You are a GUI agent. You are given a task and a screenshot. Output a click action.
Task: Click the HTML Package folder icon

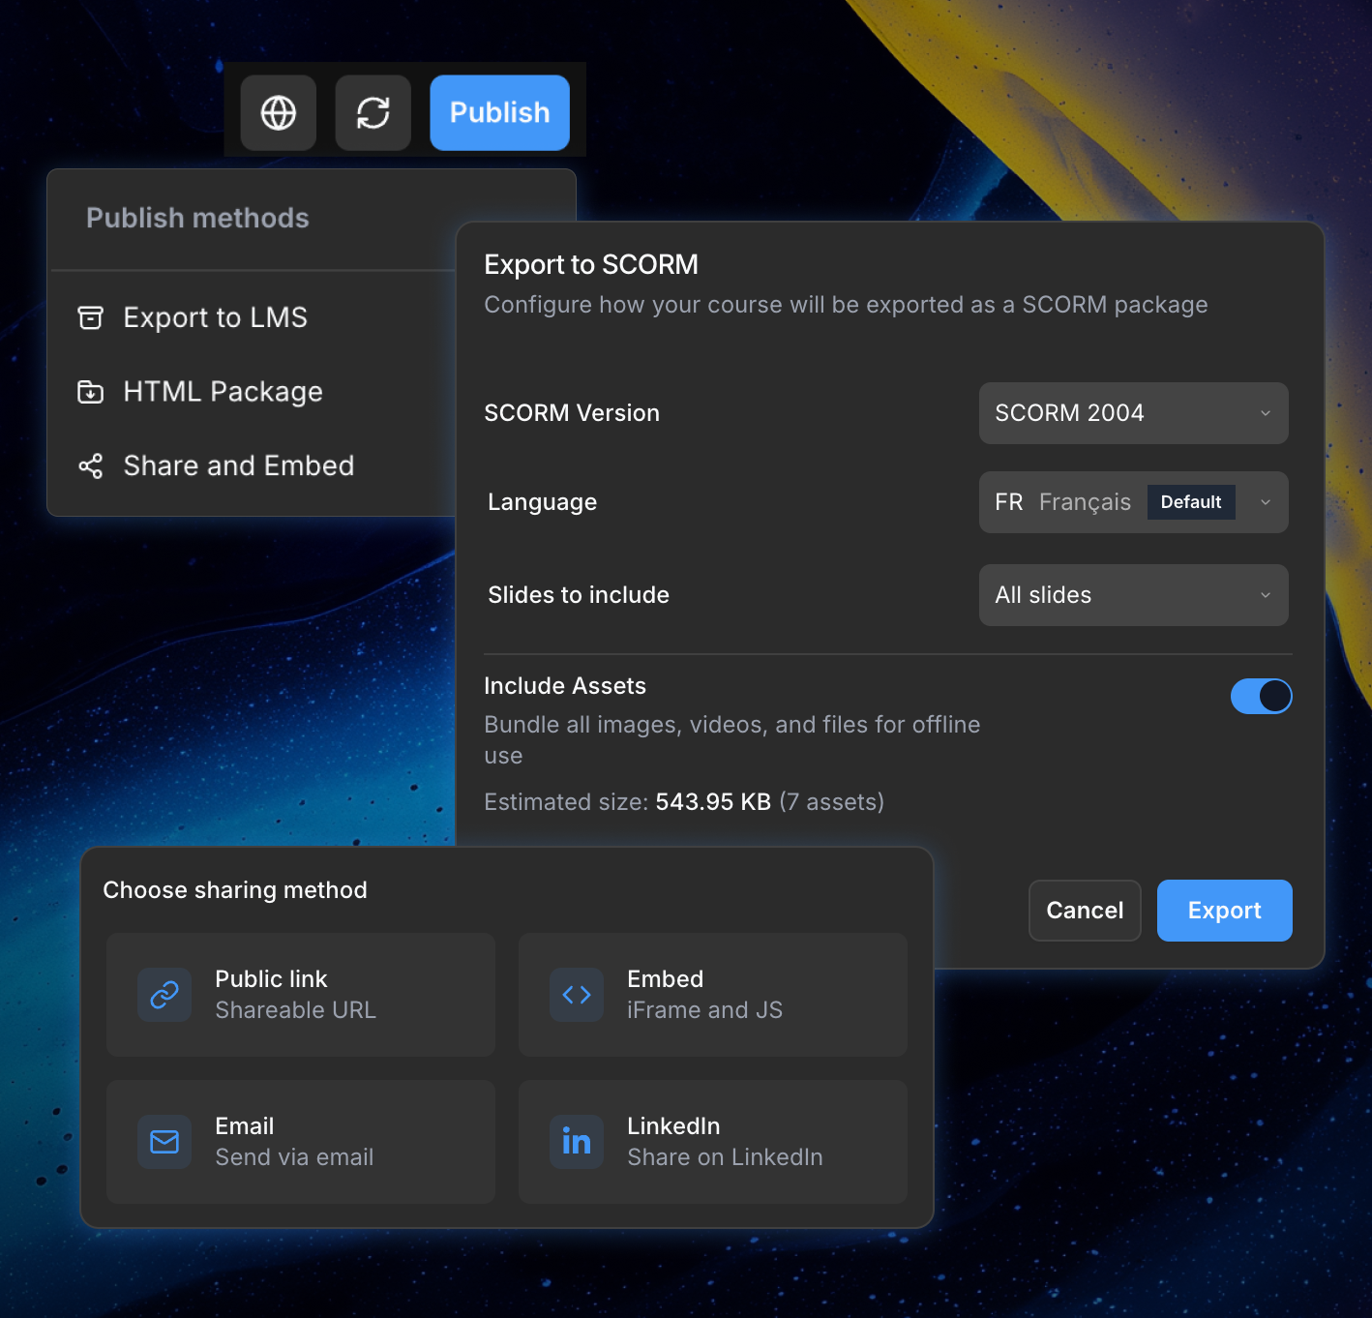click(90, 392)
